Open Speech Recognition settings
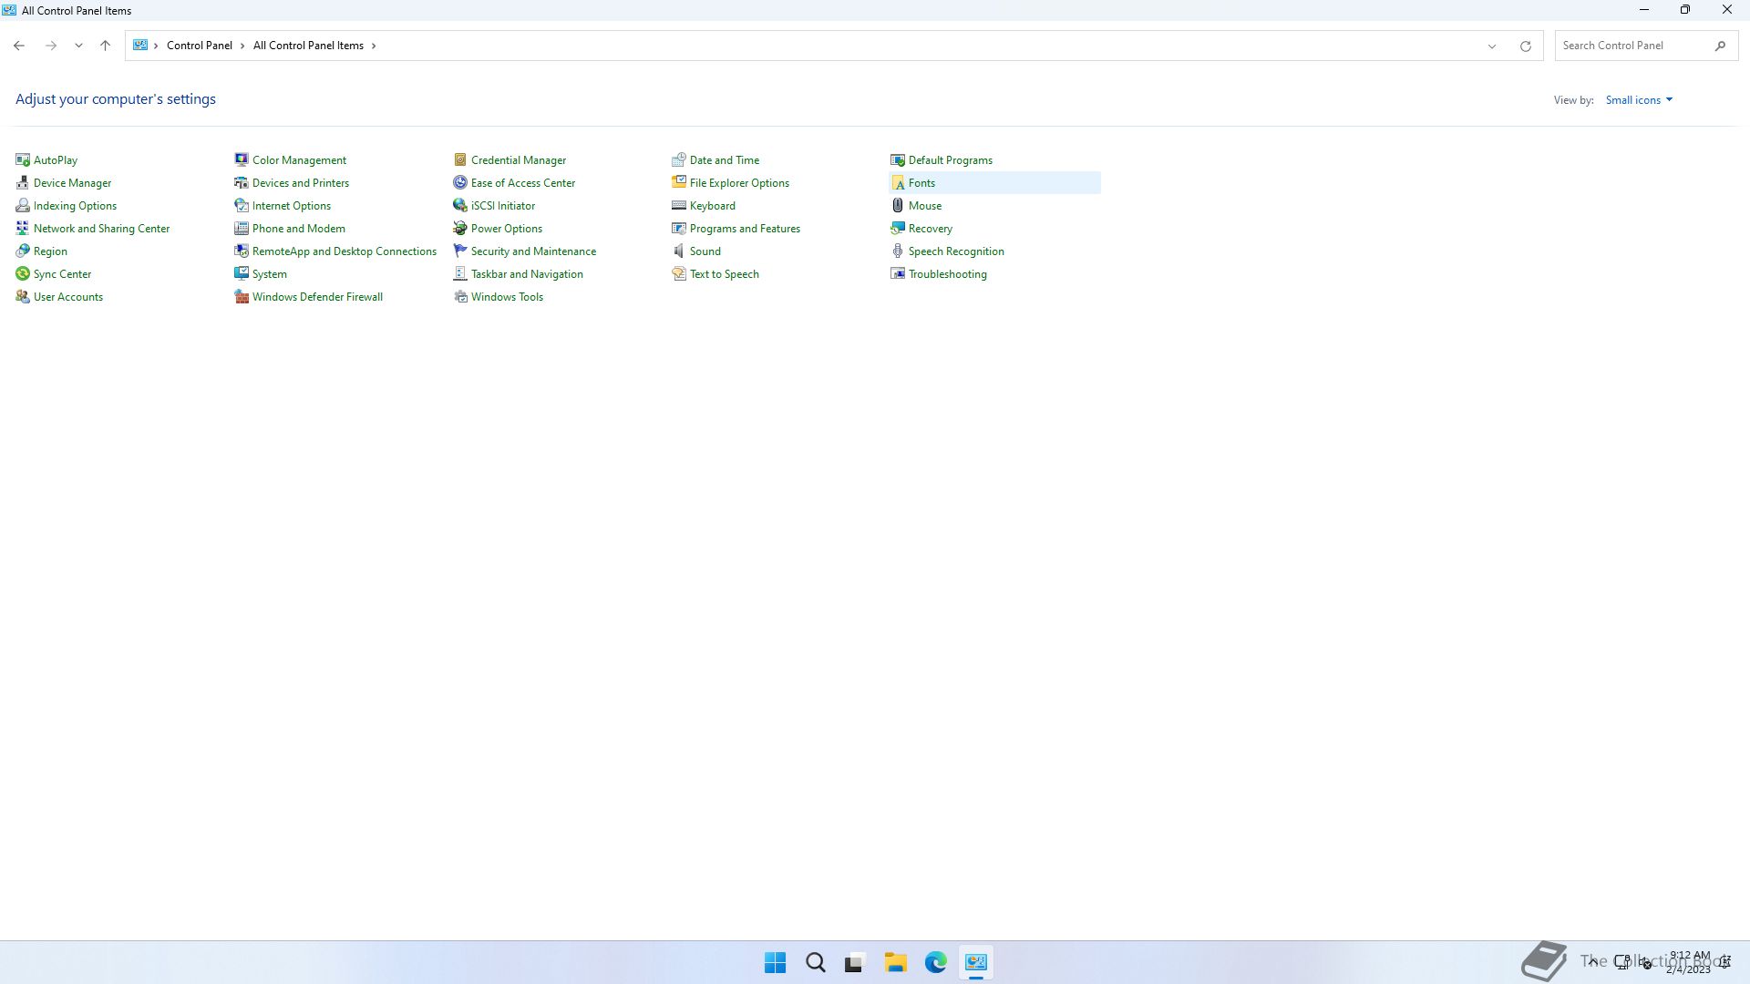1750x984 pixels. click(x=956, y=251)
